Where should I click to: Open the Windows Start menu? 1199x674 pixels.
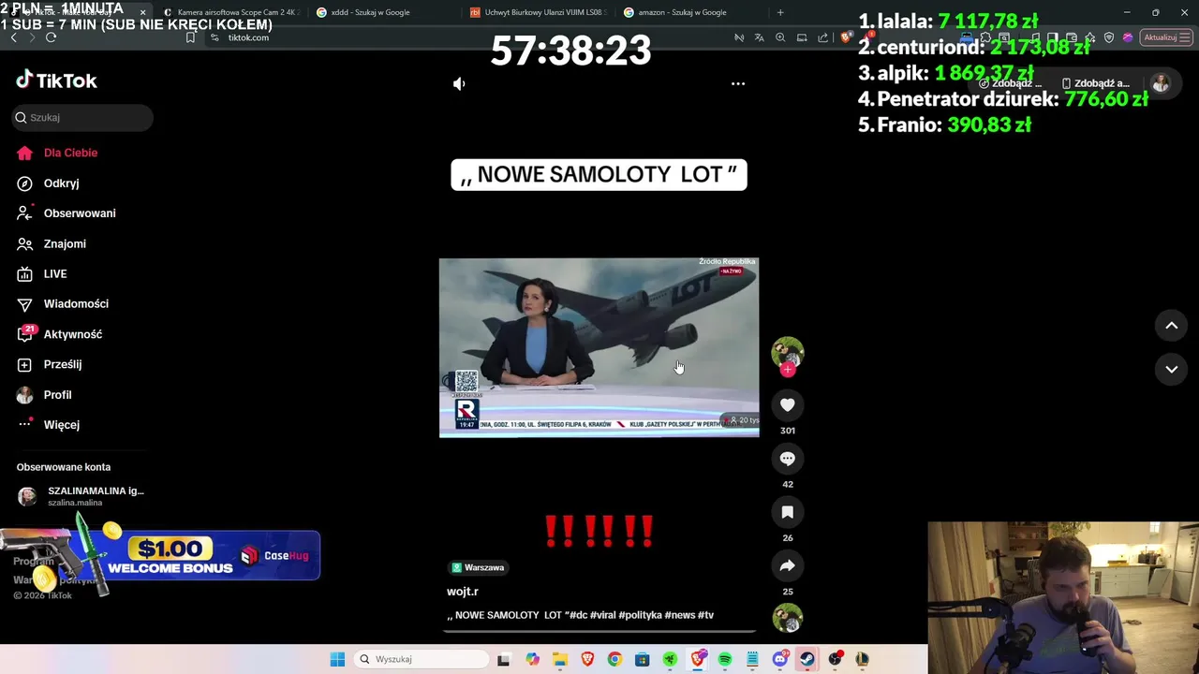click(337, 659)
